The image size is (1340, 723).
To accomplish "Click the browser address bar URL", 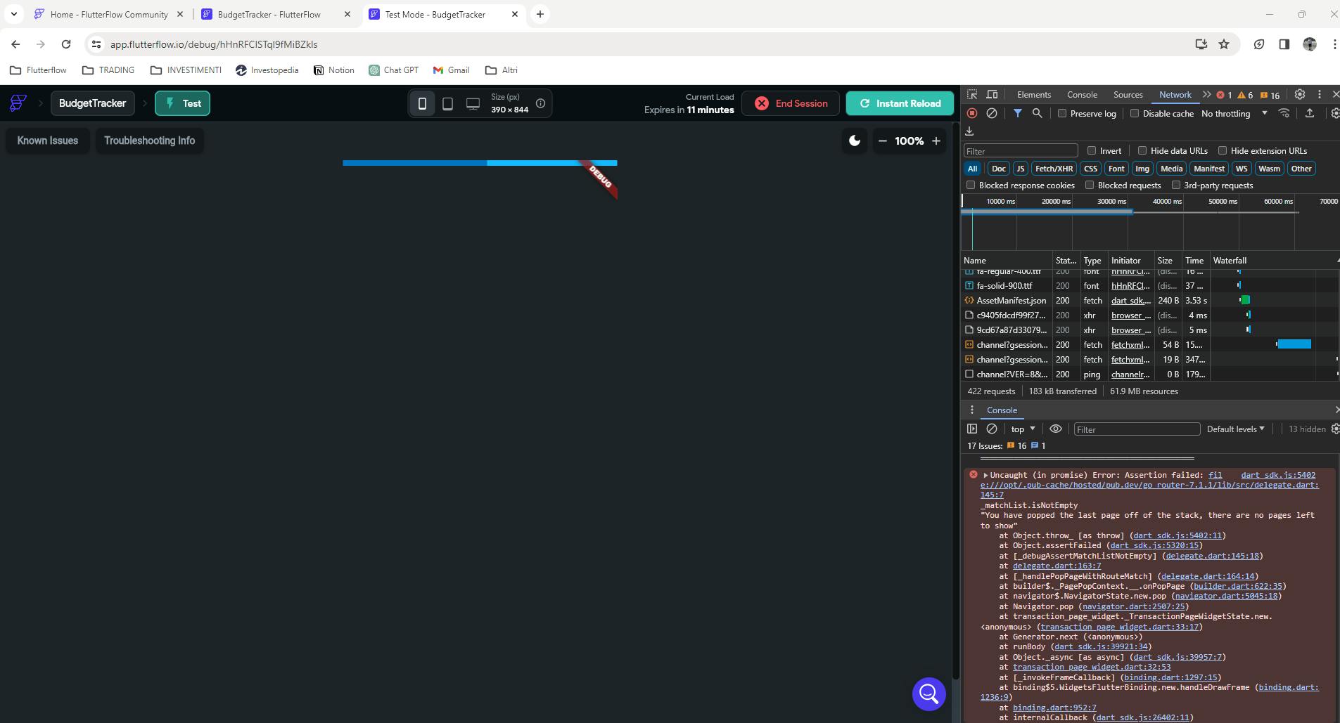I will click(214, 44).
